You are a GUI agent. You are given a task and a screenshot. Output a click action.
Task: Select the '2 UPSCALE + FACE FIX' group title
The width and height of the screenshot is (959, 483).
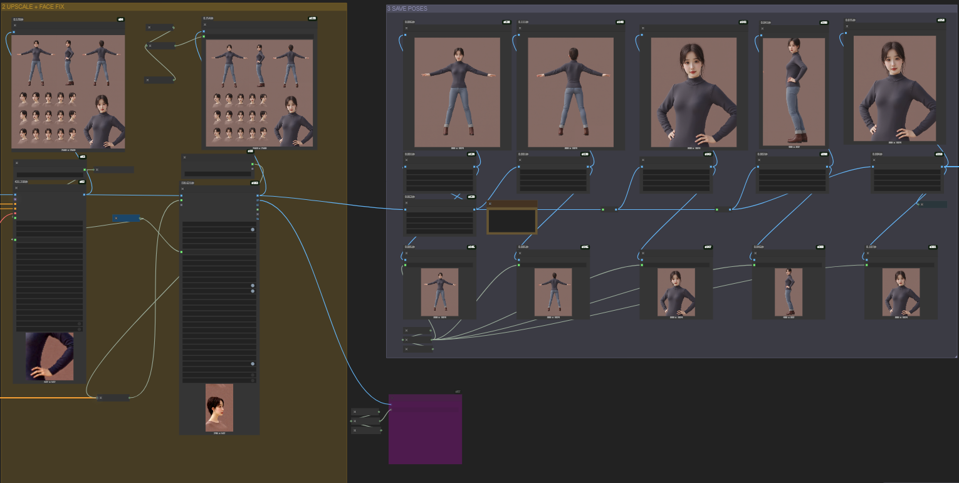point(33,7)
